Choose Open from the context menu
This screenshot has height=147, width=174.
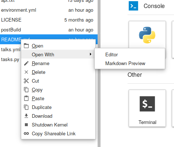coord(58,46)
